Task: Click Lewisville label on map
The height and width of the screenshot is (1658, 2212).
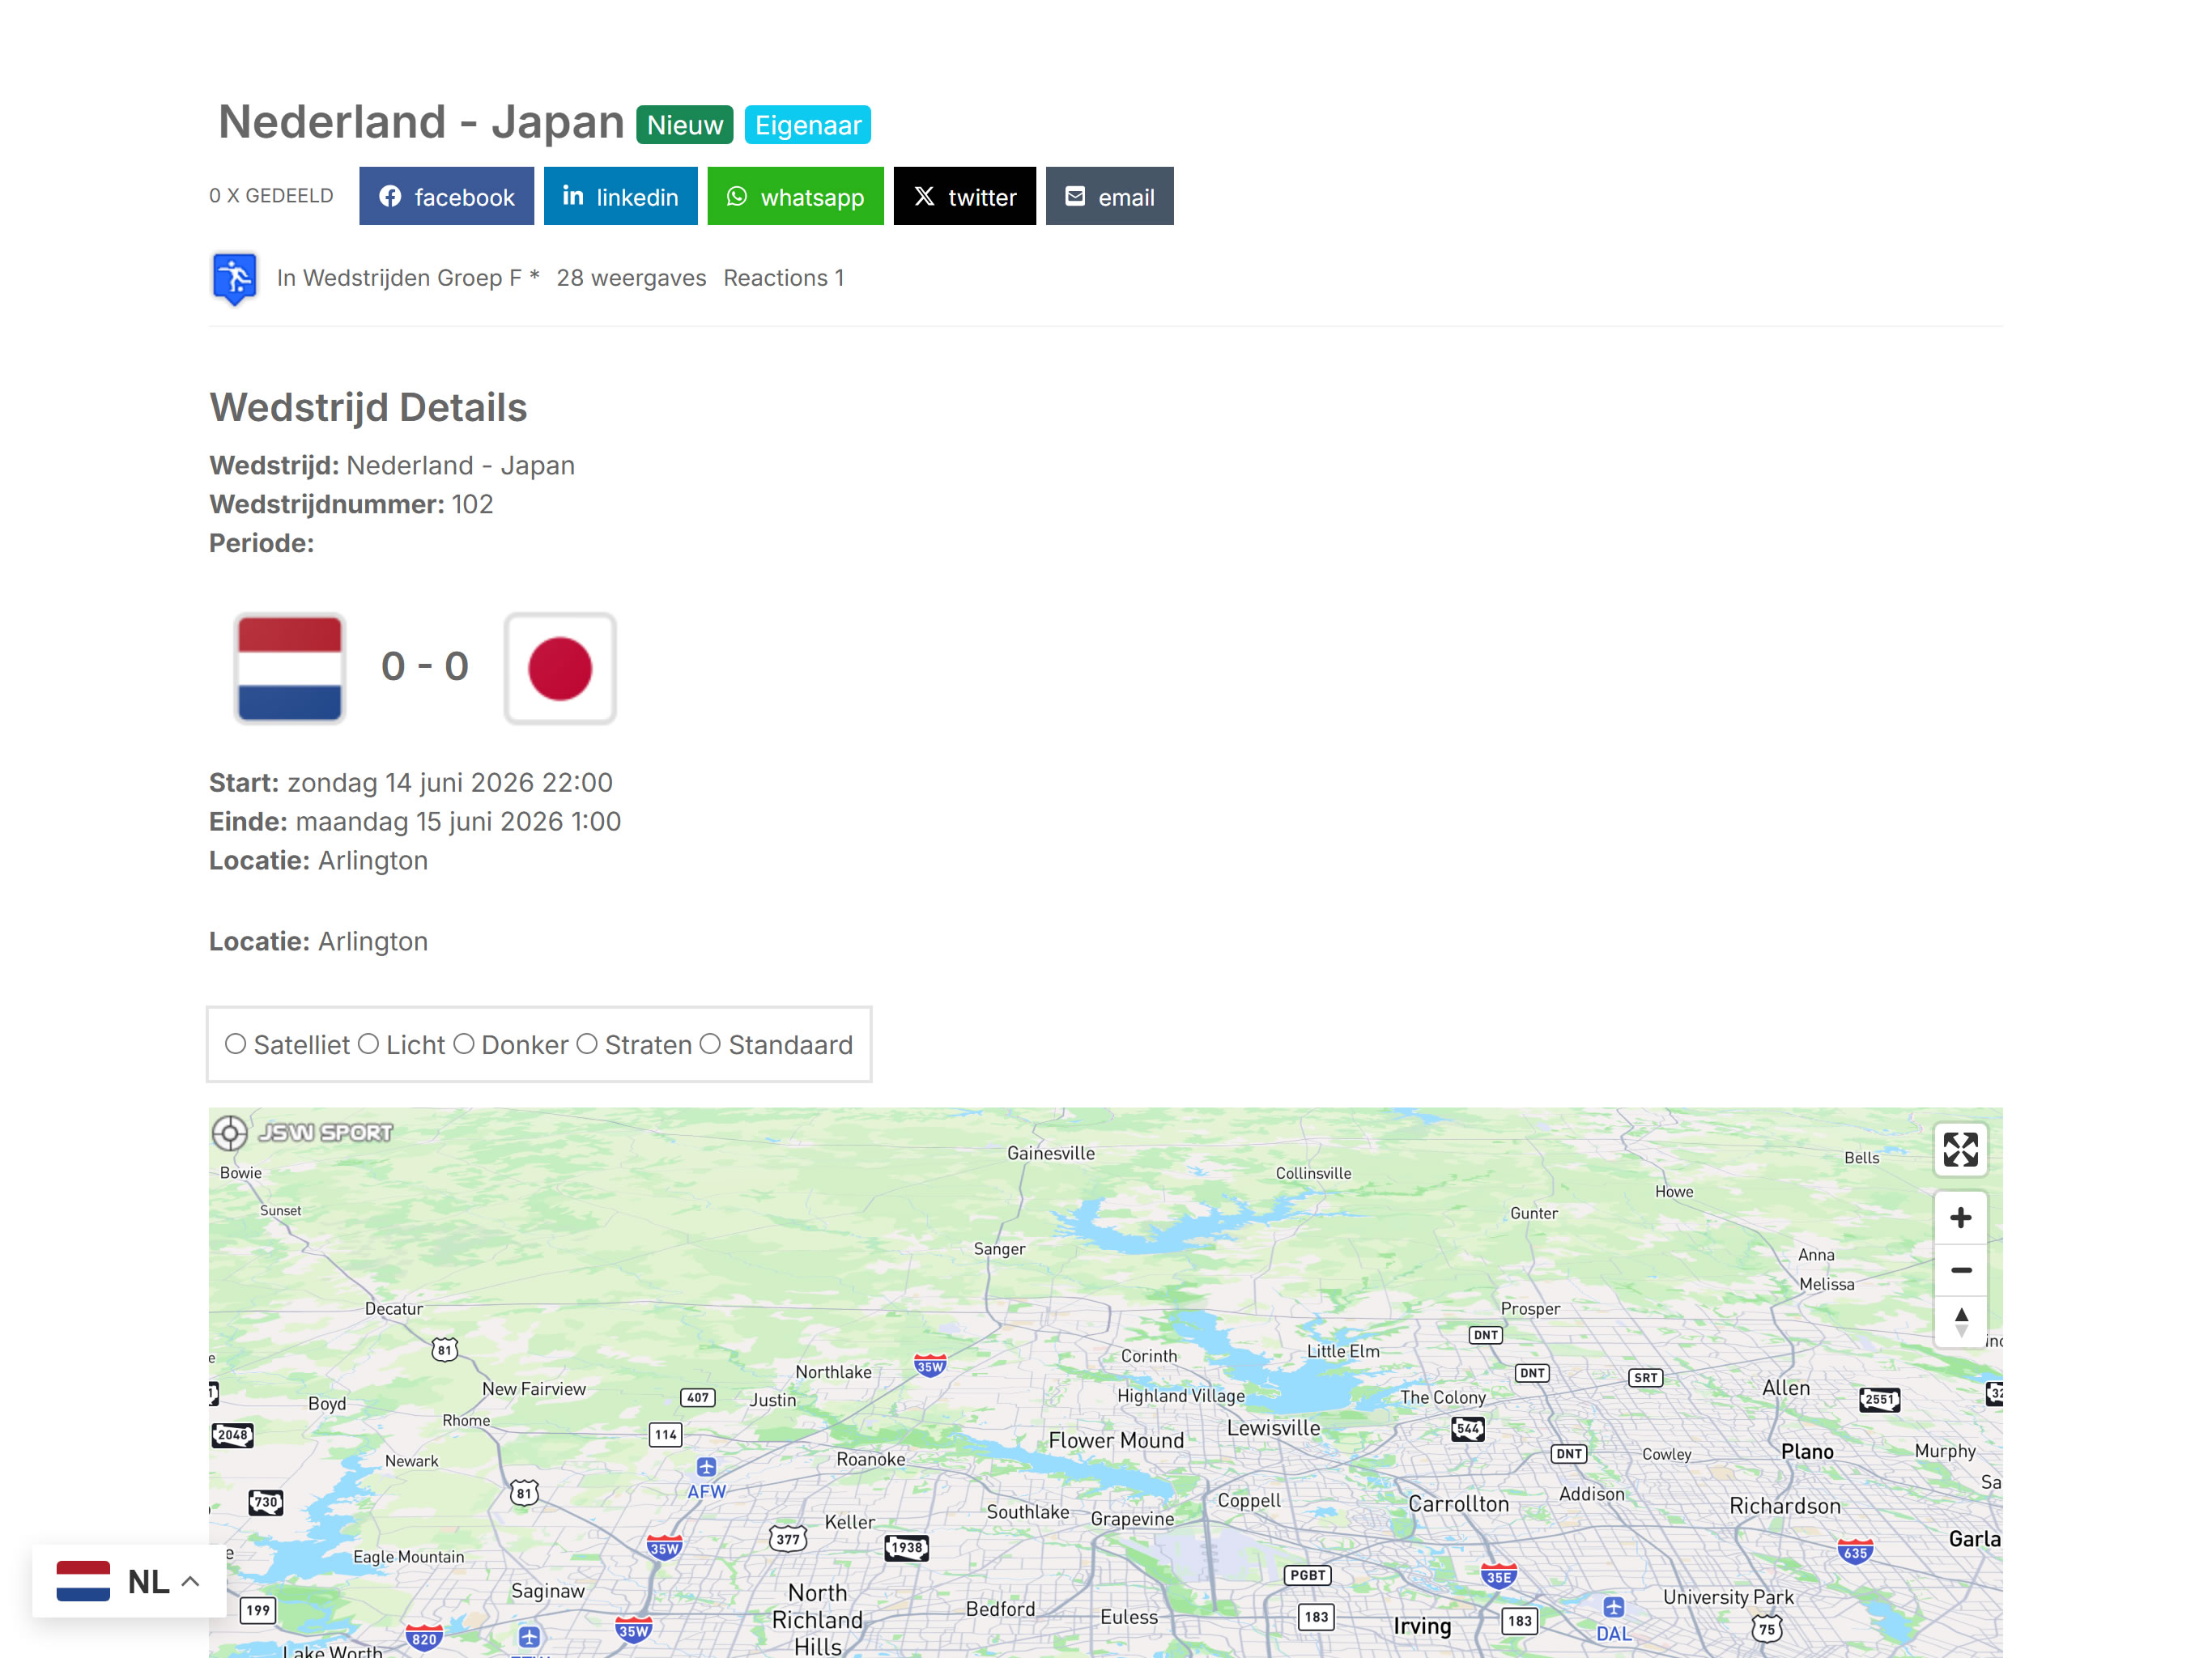Action: click(1273, 1428)
